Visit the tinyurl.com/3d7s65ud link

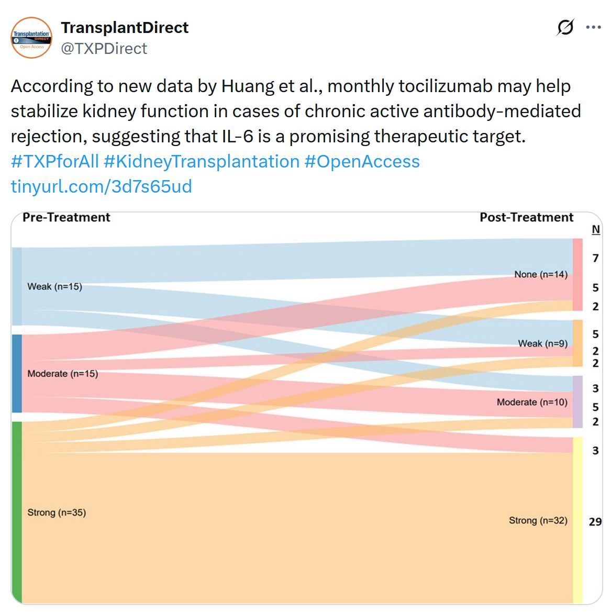102,187
